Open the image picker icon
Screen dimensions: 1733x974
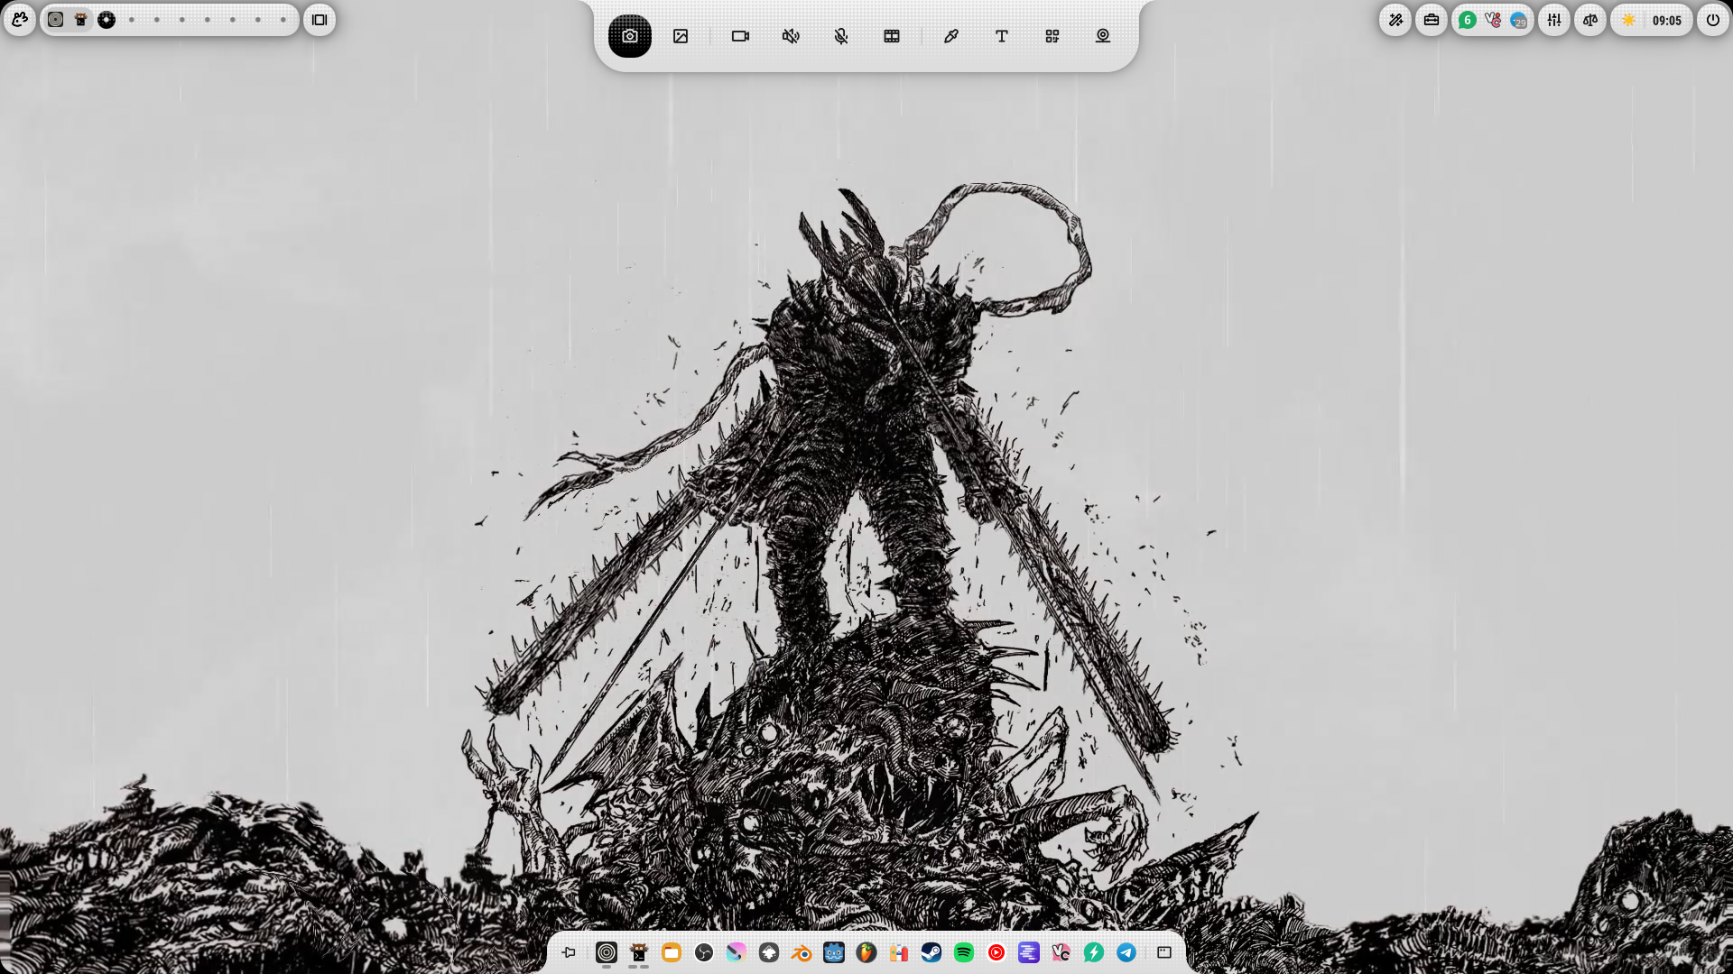[x=681, y=36]
